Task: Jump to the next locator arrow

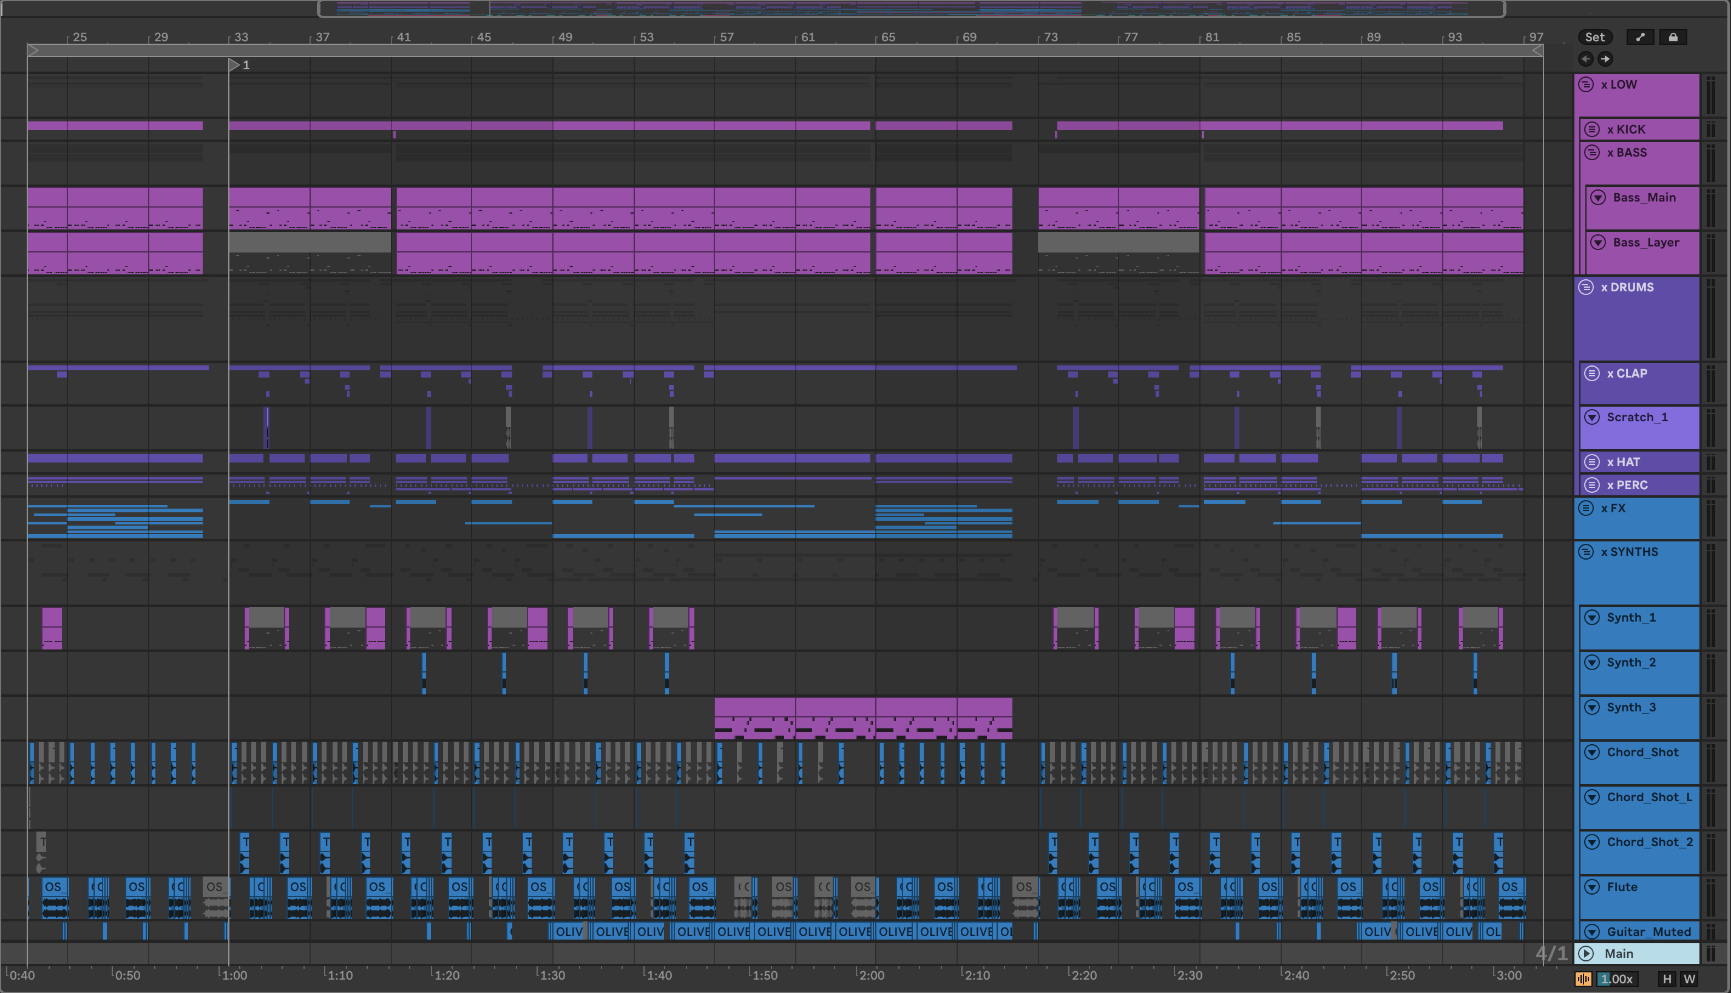Action: [x=1605, y=59]
